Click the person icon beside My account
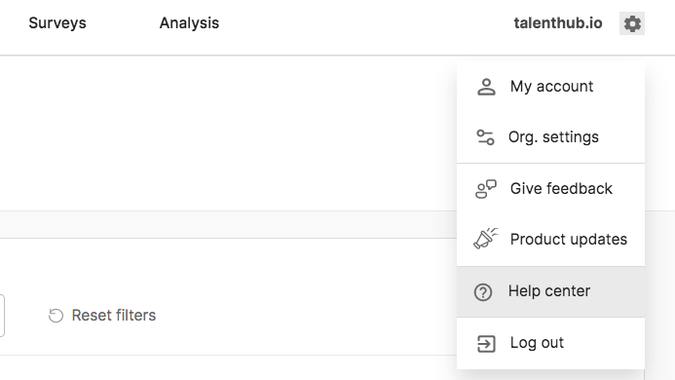Screen dimensions: 675x380 coord(486,87)
